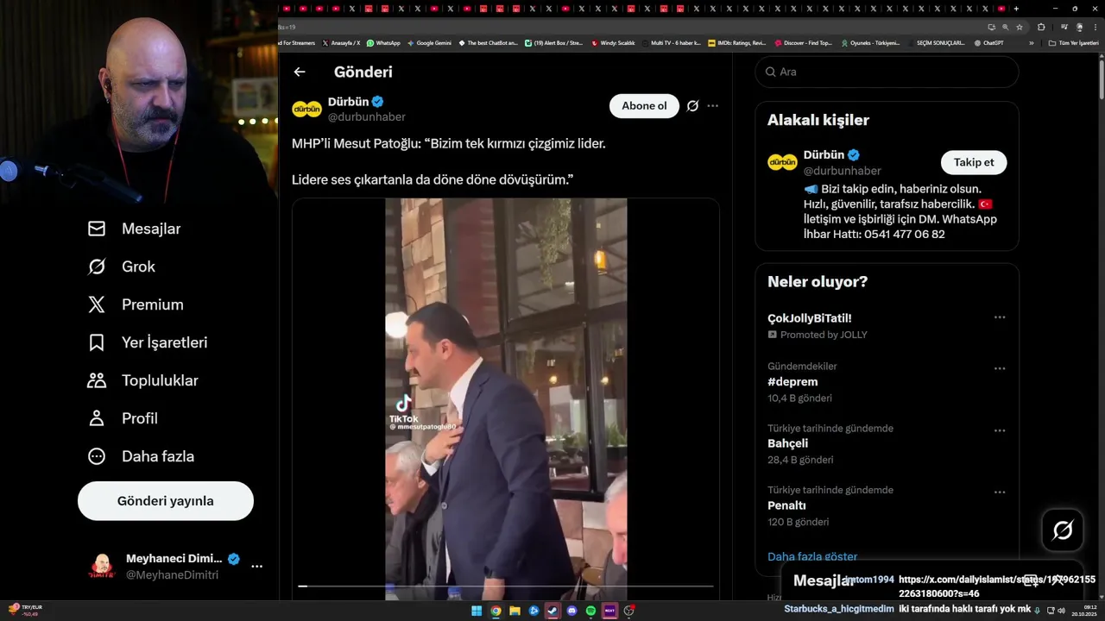1105x621 pixels.
Task: Expand Daha fazla sidebar menu
Action: point(141,456)
